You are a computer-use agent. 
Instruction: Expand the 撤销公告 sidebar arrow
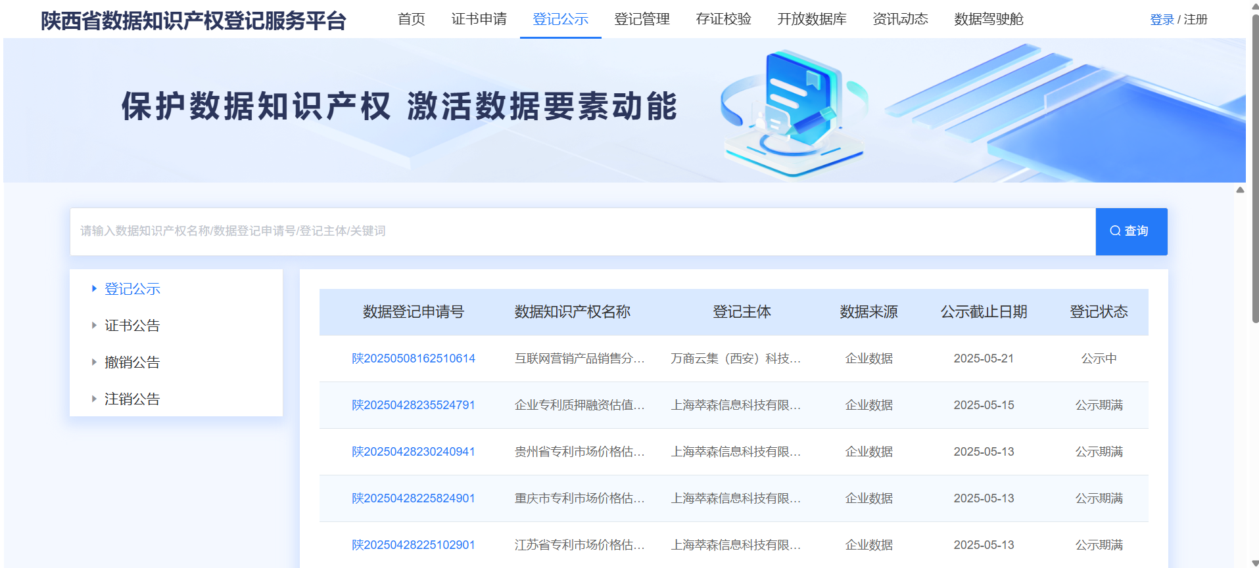click(94, 362)
